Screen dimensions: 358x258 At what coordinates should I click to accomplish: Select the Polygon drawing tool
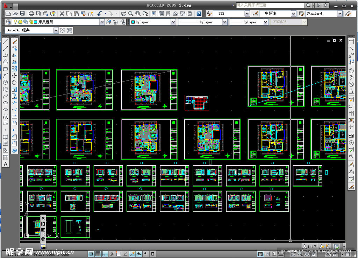click(x=6, y=62)
